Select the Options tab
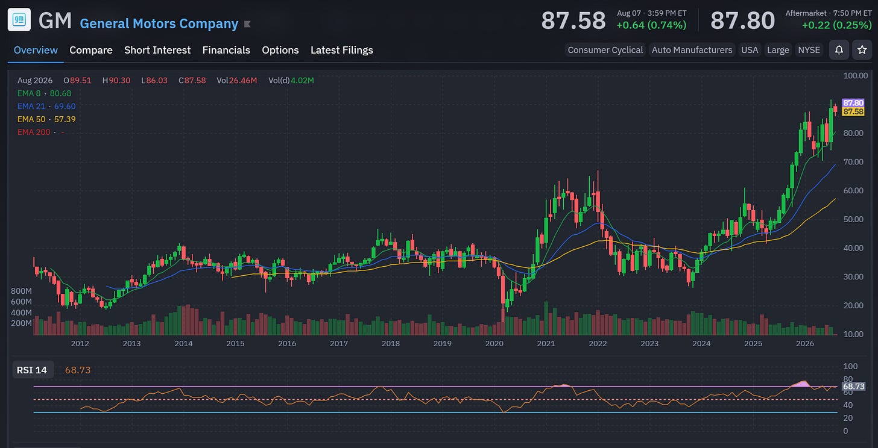878x448 pixels. coord(280,50)
